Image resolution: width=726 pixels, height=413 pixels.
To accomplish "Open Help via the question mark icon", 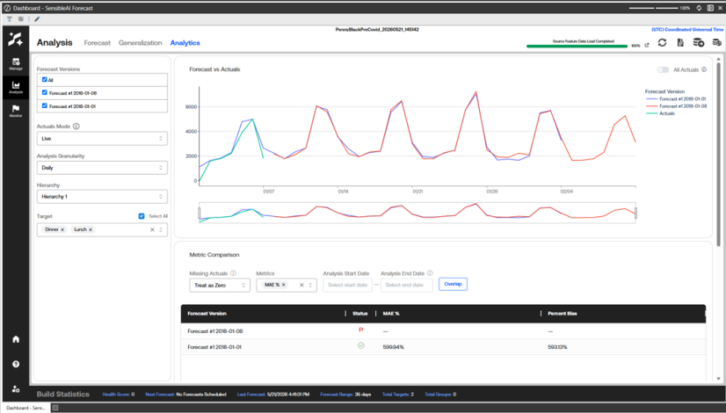I will 16,364.
